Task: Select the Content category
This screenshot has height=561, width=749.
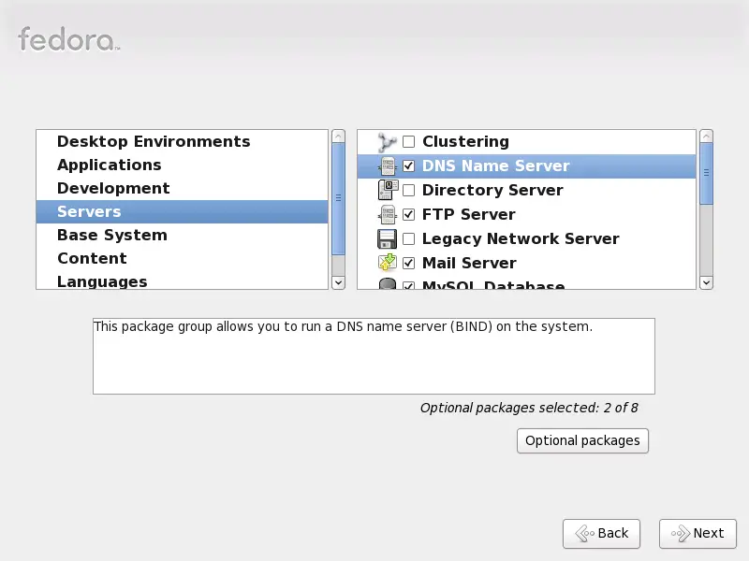Action: click(182, 259)
